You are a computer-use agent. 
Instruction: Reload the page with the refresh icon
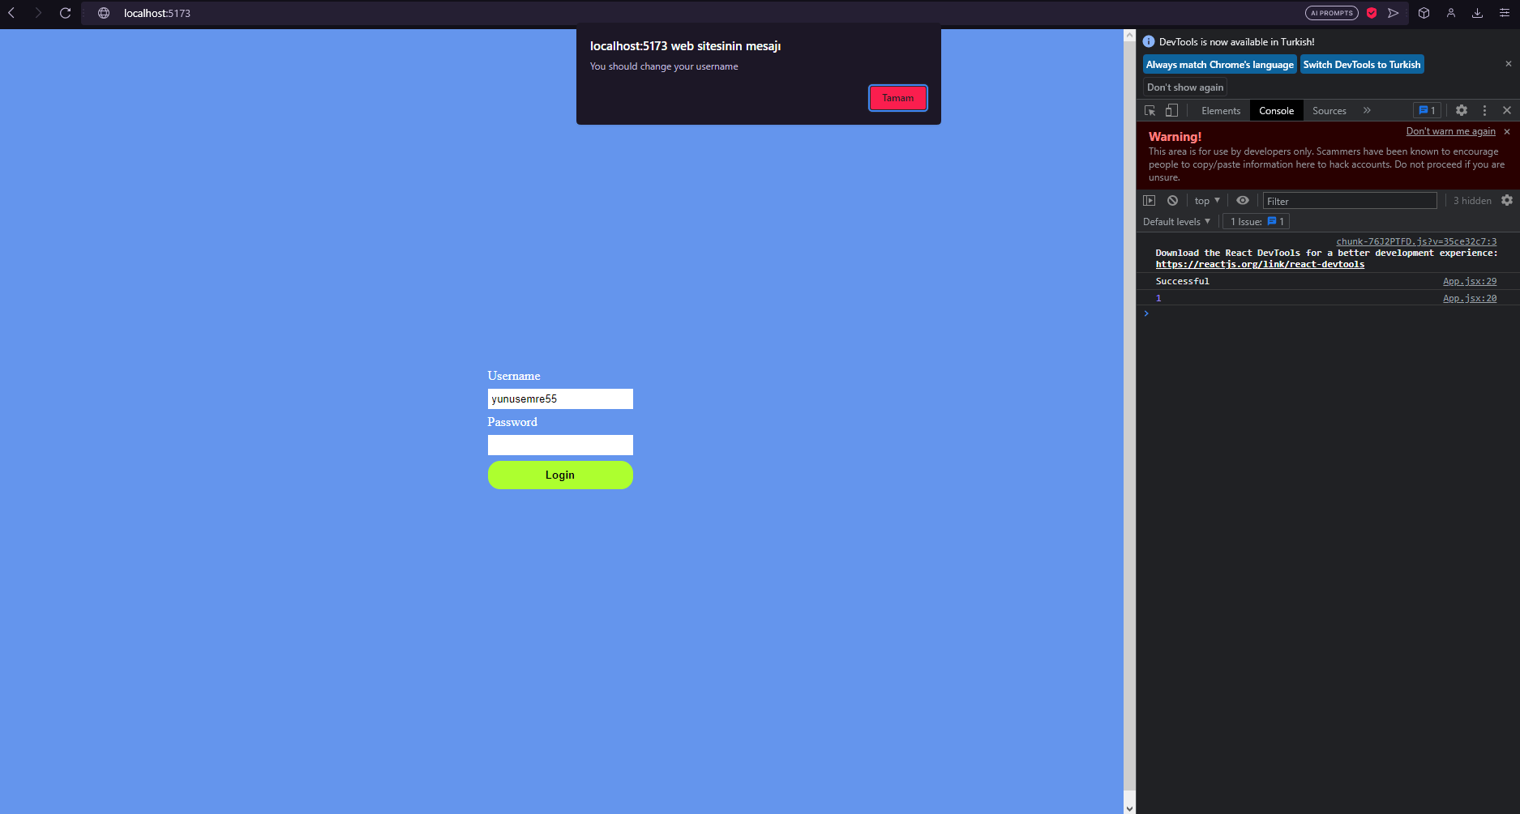(x=66, y=13)
